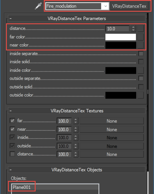Click the distance parameter spinner arrows

point(133,28)
